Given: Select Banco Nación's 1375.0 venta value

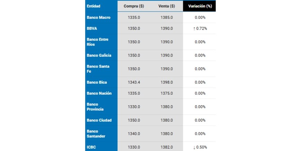Looking at the screenshot, I should tap(166, 93).
